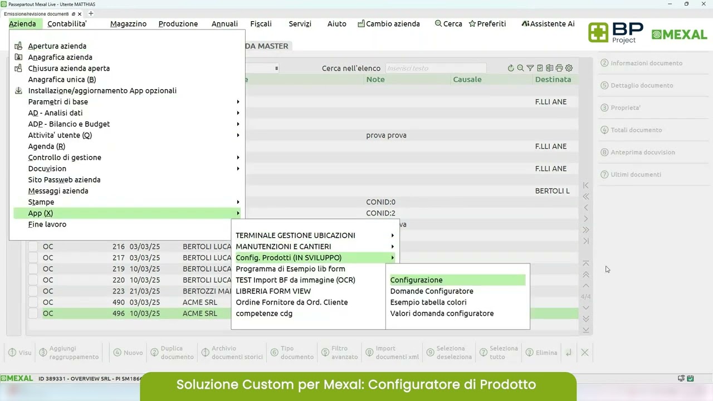Expand Controllo di gestione submenu
Screen dimensions: 713x401
coord(127,157)
